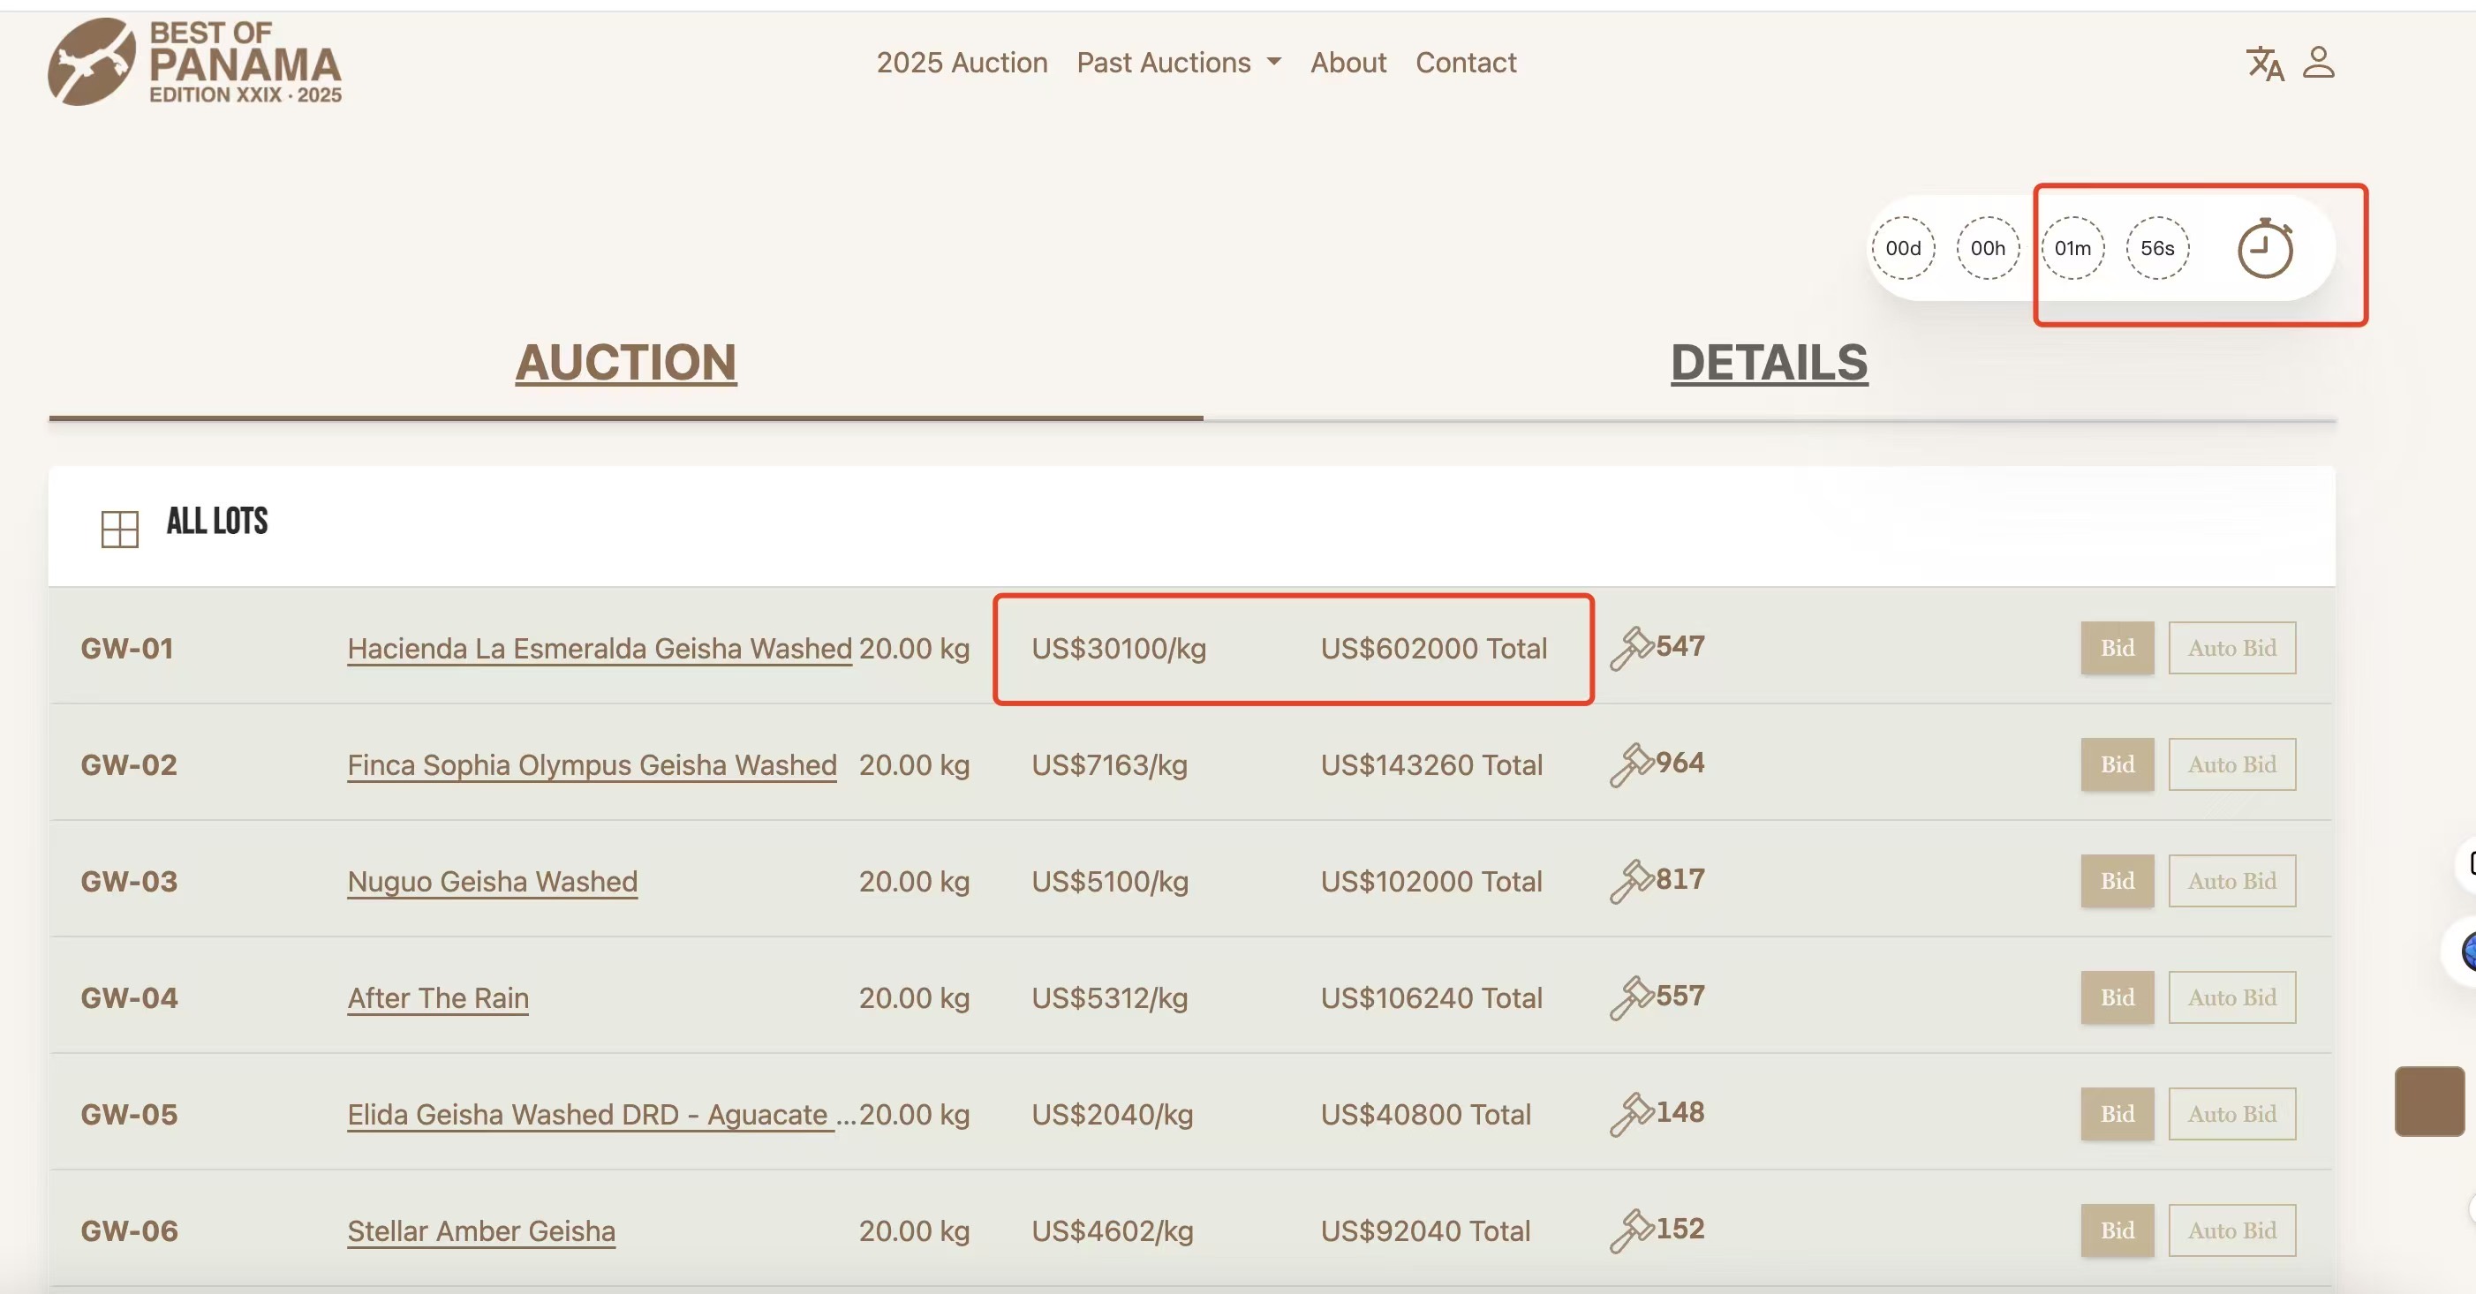This screenshot has height=1294, width=2476.
Task: Click the language translate icon
Action: pyautogui.click(x=2265, y=64)
